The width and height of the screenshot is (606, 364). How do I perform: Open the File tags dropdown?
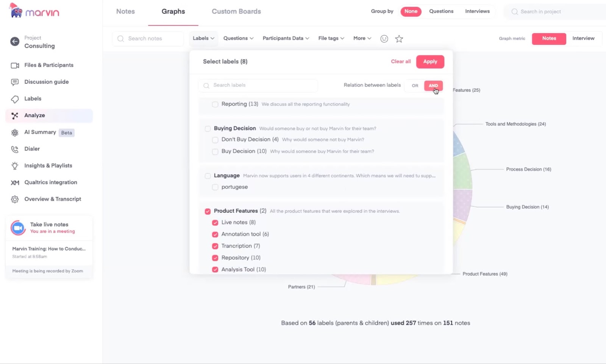click(x=331, y=38)
